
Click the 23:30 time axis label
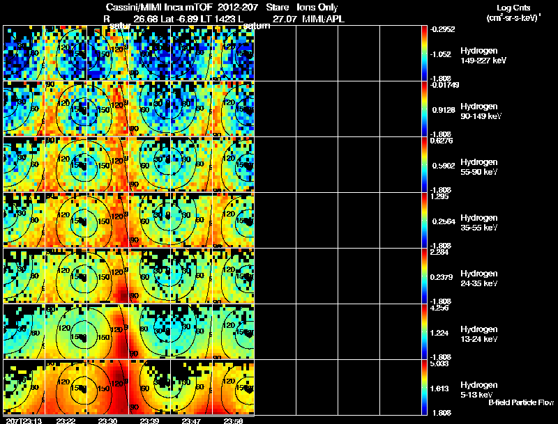107,421
